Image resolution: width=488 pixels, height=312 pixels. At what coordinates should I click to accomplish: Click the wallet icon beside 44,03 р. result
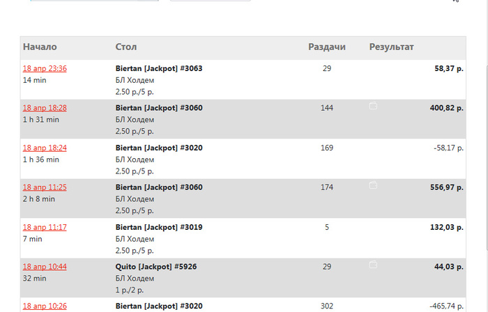pos(373,265)
